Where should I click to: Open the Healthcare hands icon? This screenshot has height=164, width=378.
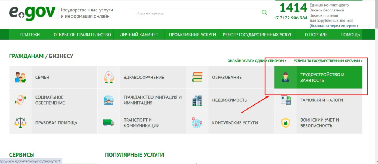(109, 77)
